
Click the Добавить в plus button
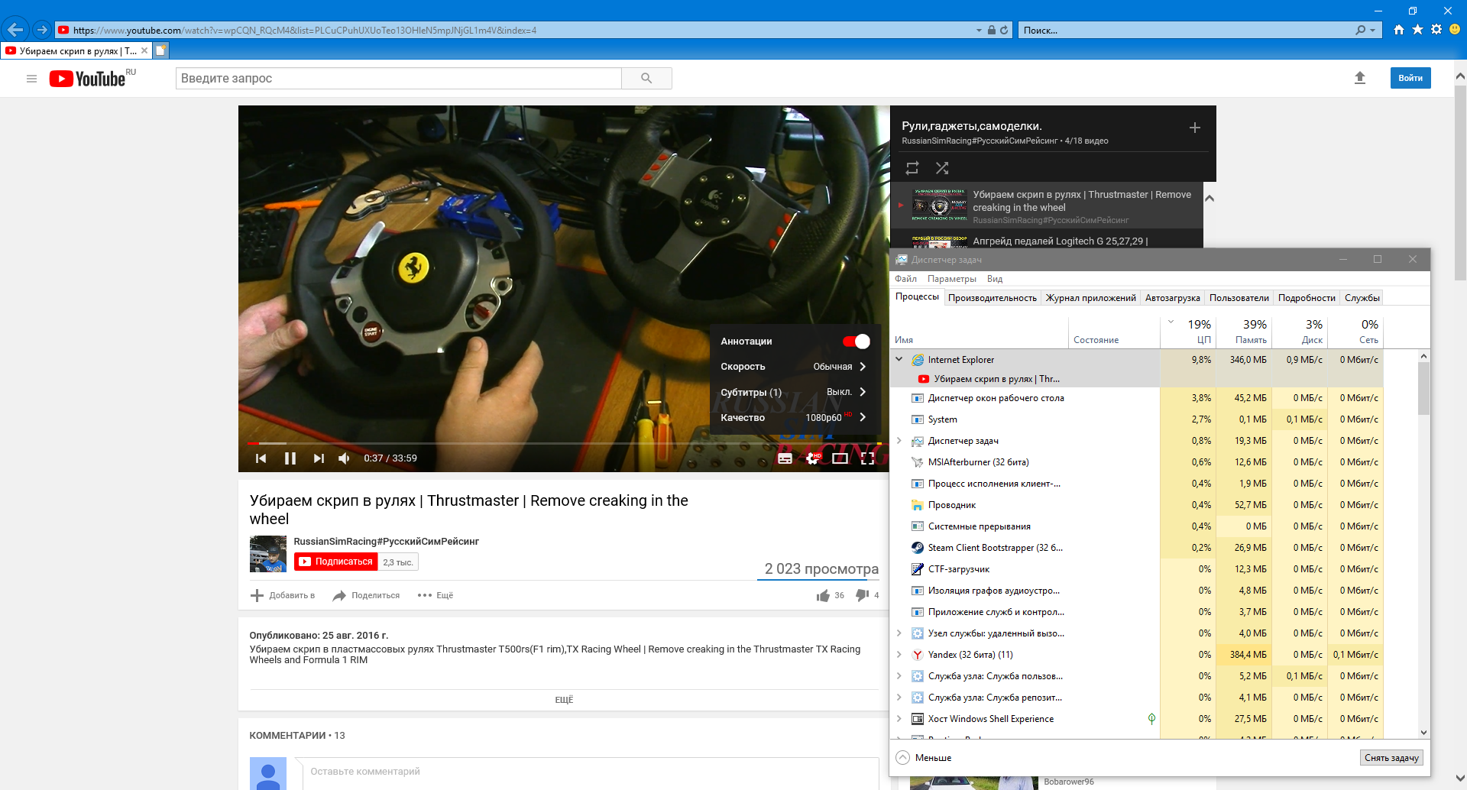coord(282,595)
